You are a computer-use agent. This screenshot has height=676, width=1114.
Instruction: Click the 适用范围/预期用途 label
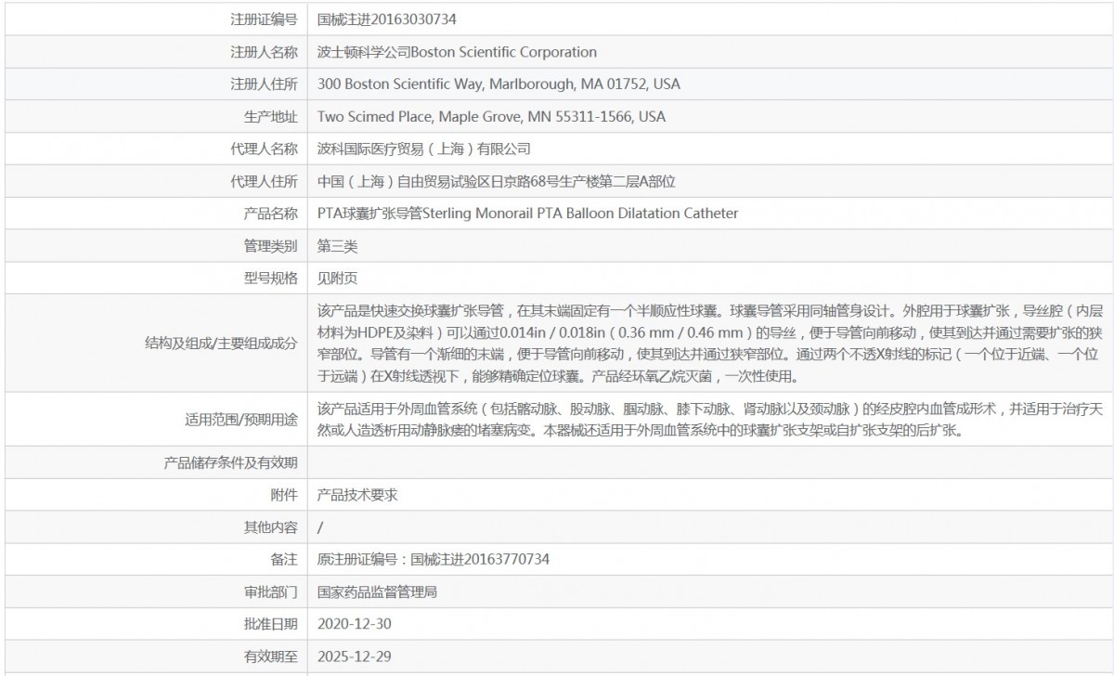241,420
